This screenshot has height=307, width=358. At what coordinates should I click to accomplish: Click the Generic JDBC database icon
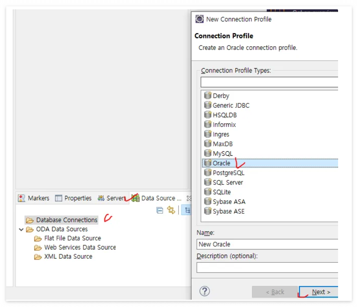coord(207,105)
